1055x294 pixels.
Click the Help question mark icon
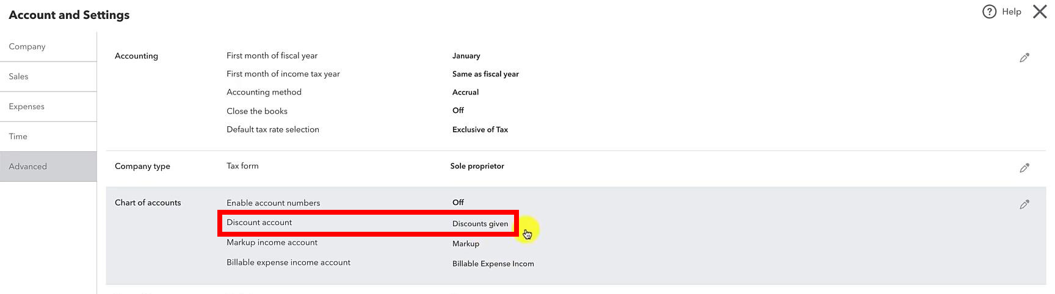[989, 12]
